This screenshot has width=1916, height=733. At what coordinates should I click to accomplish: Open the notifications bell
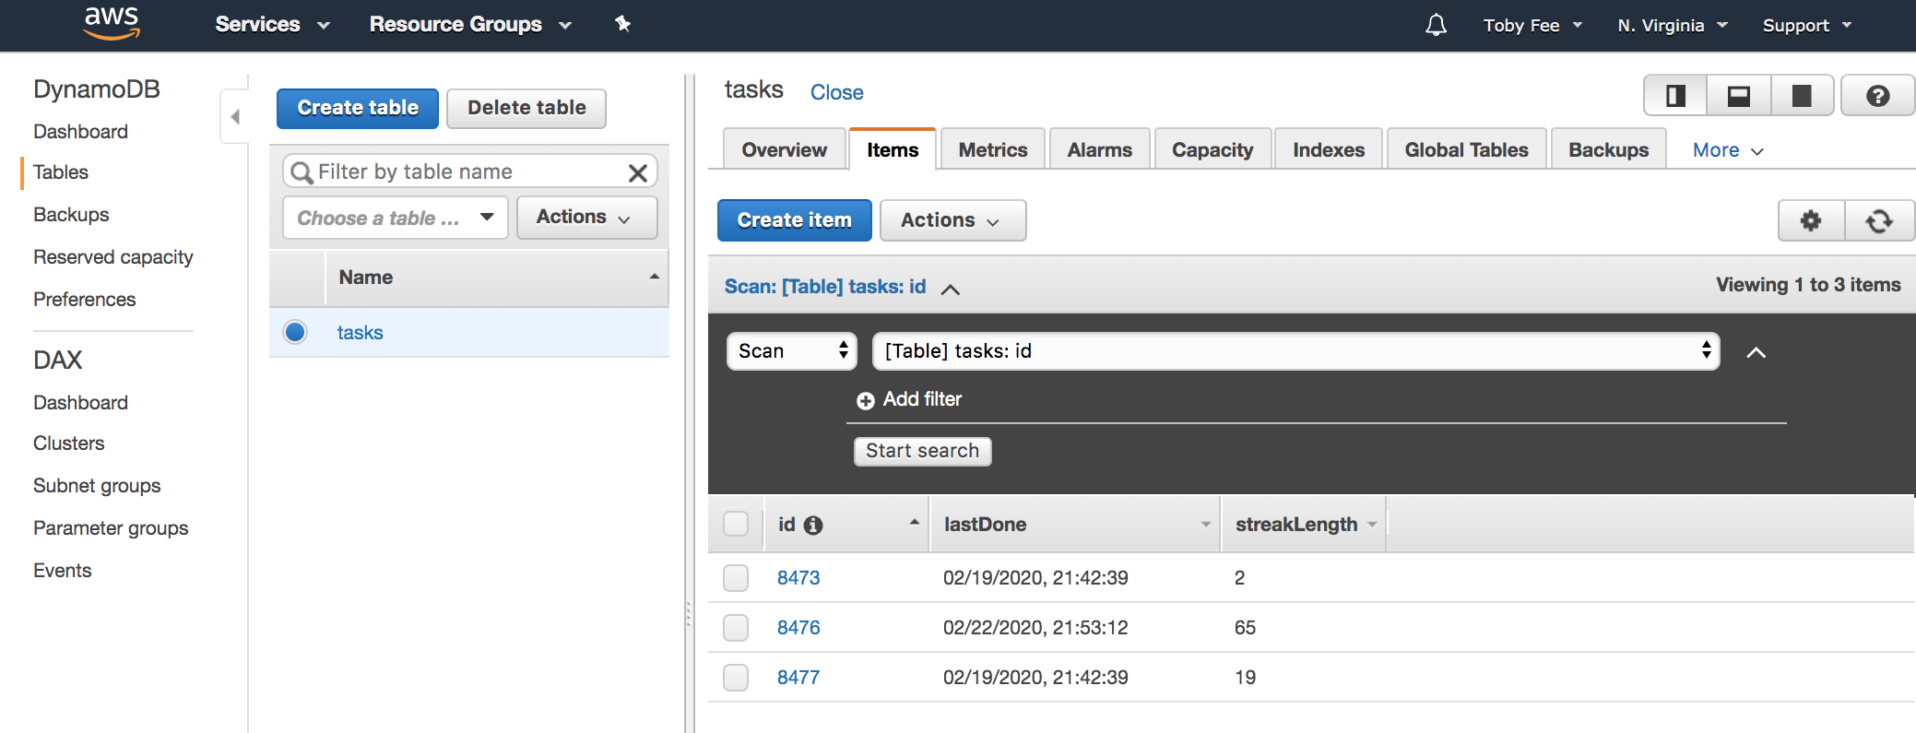(1436, 25)
